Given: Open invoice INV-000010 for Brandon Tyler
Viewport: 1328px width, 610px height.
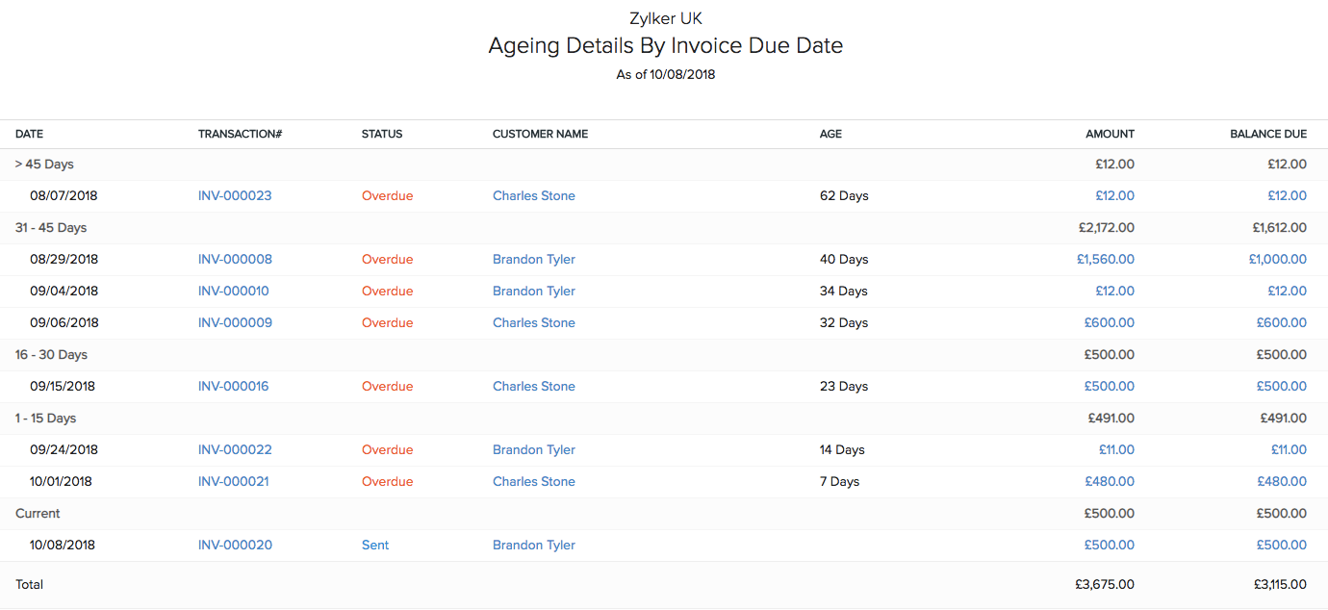Looking at the screenshot, I should tap(235, 291).
